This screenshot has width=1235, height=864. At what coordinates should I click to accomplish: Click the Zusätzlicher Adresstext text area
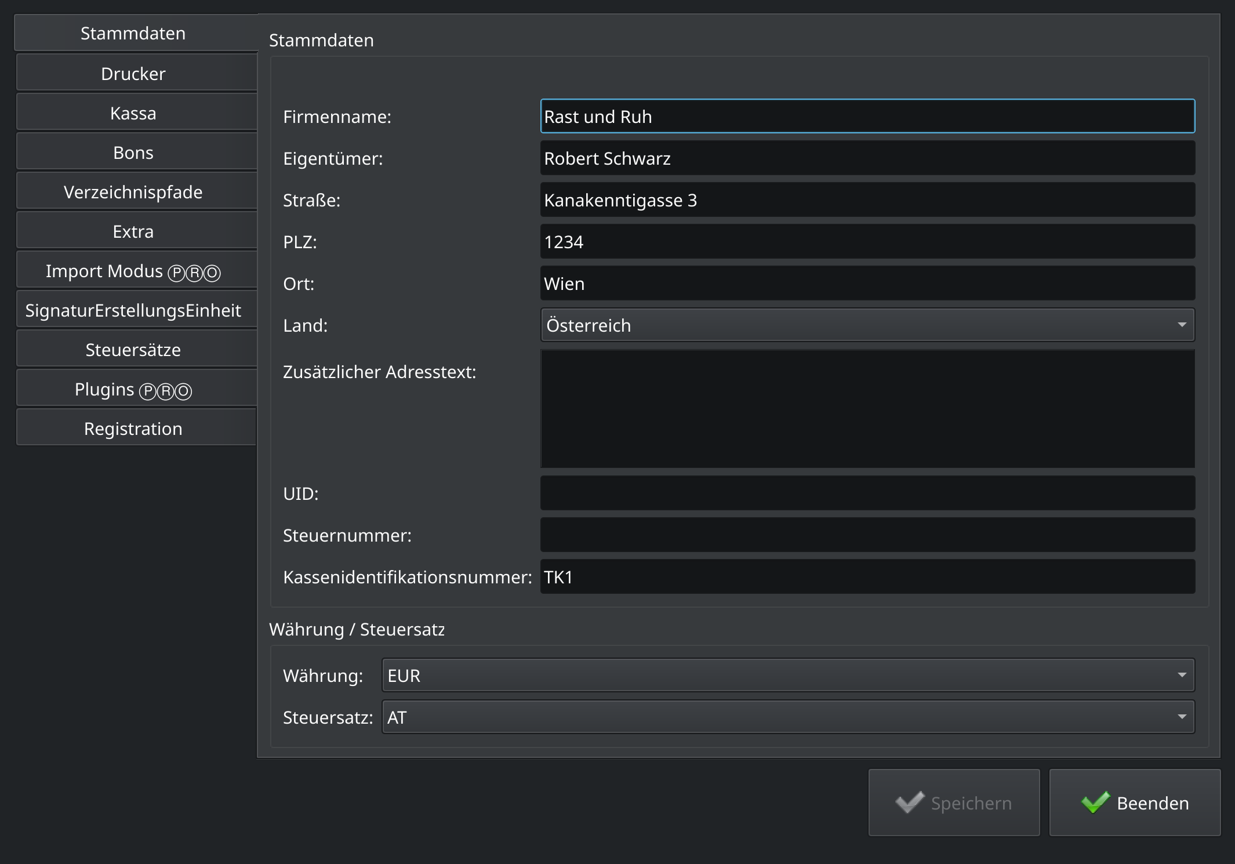[867, 408]
